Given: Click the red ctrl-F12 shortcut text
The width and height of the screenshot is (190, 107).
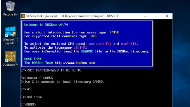Looking at the screenshot, I should (129, 44).
